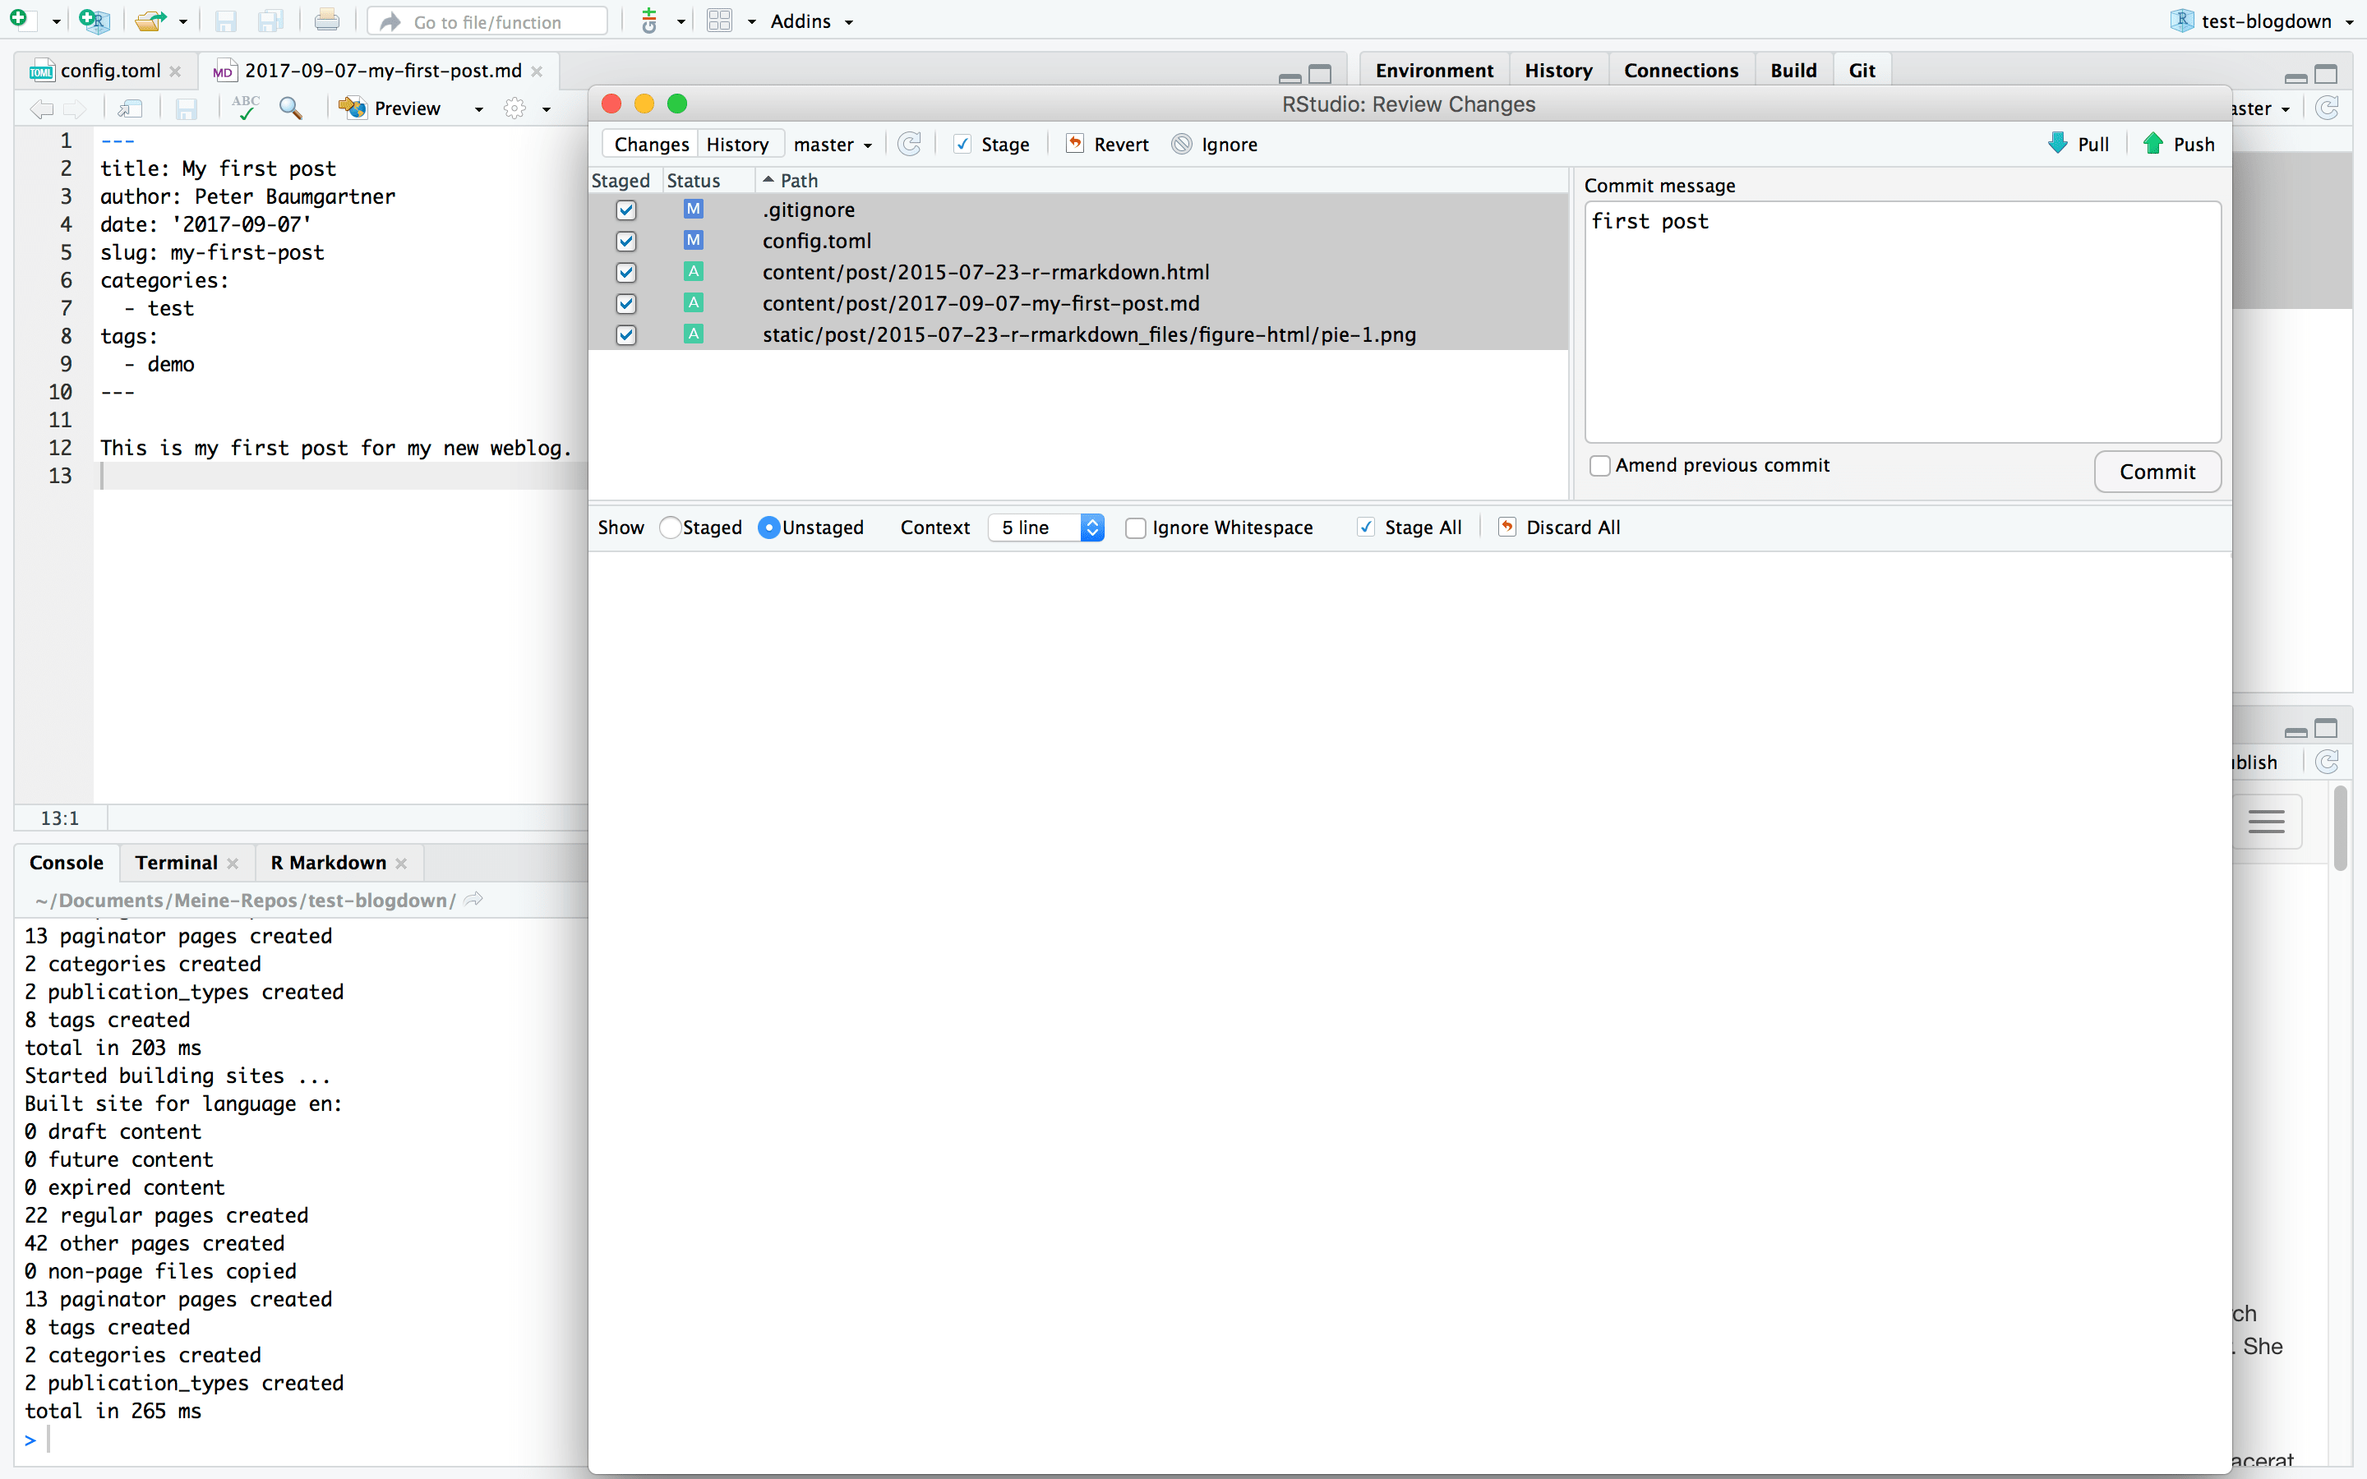The image size is (2367, 1479).
Task: Select the Staged radio button
Action: tap(670, 528)
